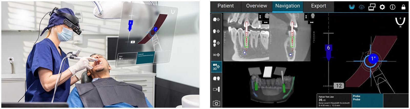
Task: Toggle the camera tracker icon in sidebar
Action: coord(216,89)
